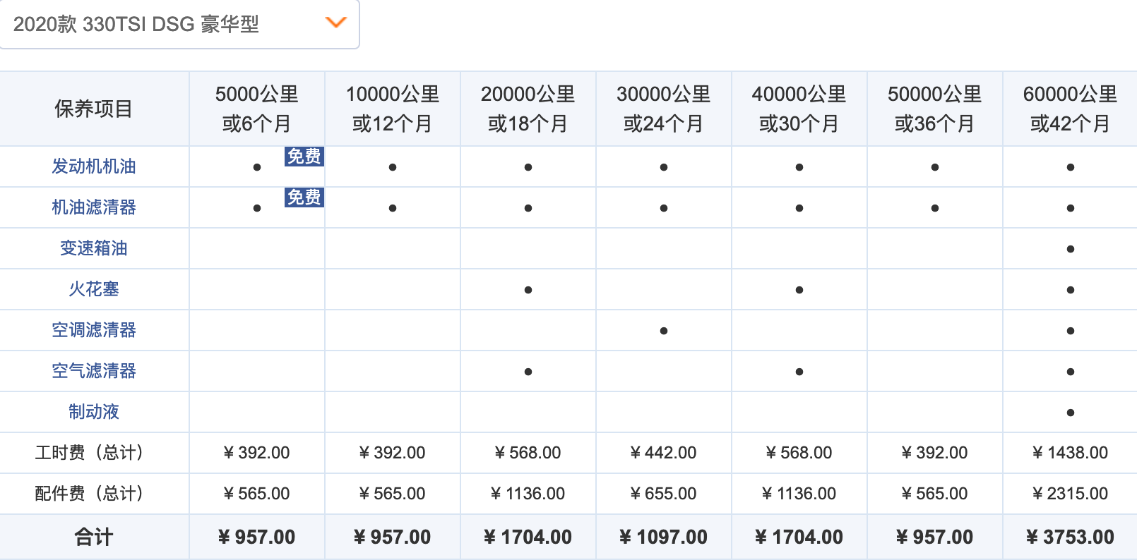
Task: Open the 2020款 330TSI DSG 豪华型 model dropdown
Action: [x=179, y=24]
